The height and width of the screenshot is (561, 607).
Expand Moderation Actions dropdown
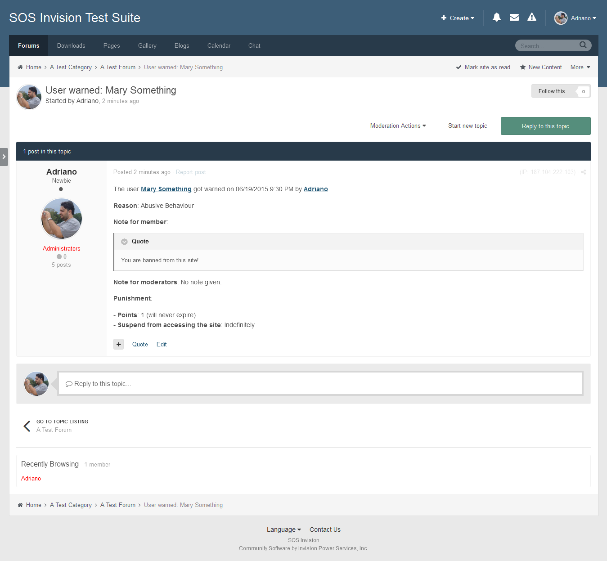point(398,126)
